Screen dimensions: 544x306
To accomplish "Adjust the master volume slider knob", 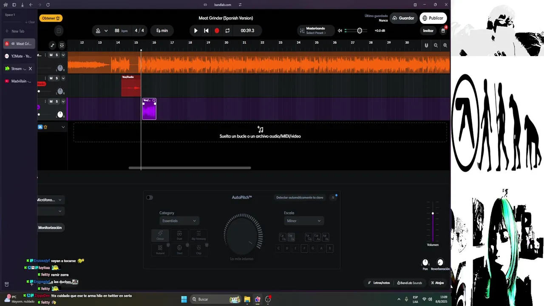I will (x=360, y=31).
